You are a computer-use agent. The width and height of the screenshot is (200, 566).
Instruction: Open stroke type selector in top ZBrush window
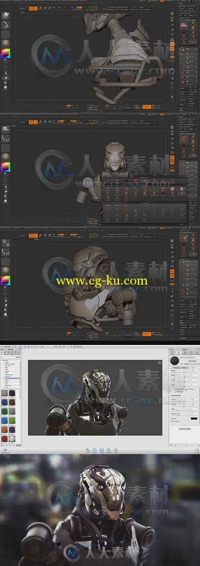[6, 25]
